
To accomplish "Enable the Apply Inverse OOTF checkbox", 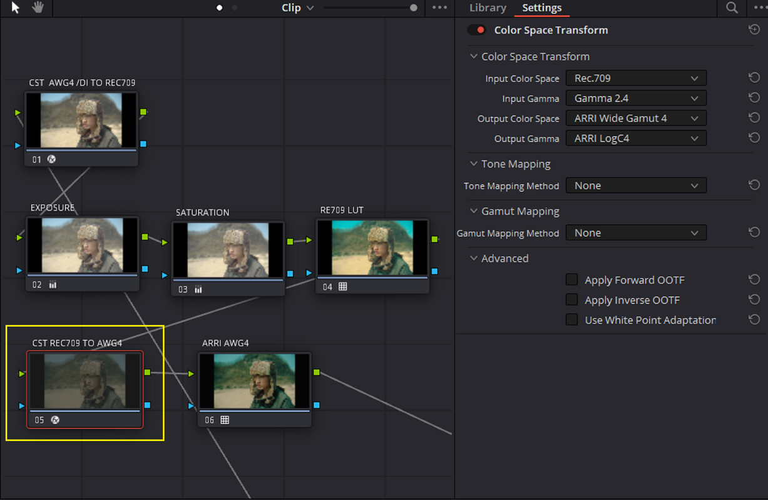I will point(571,300).
